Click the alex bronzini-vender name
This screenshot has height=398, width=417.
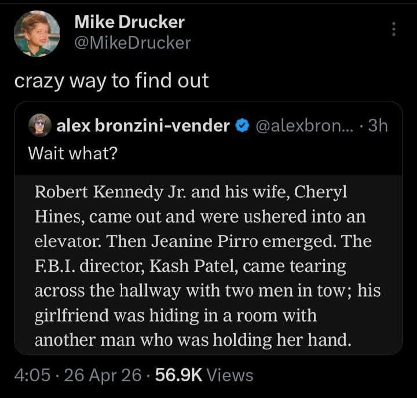click(143, 125)
